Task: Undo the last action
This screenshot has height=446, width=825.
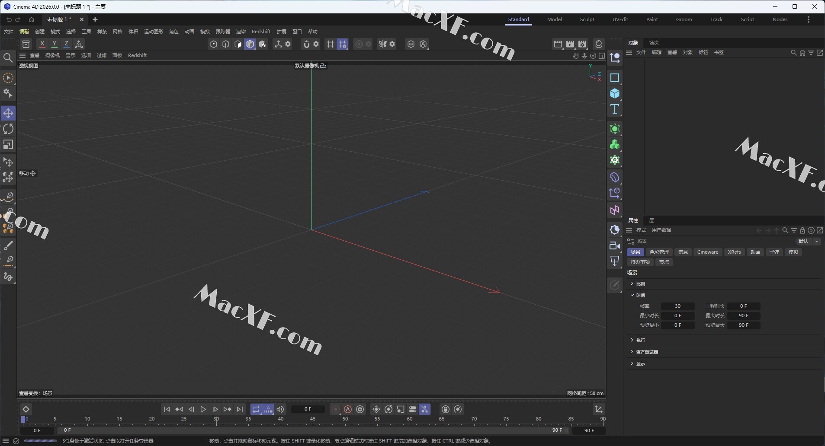Action: click(9, 19)
